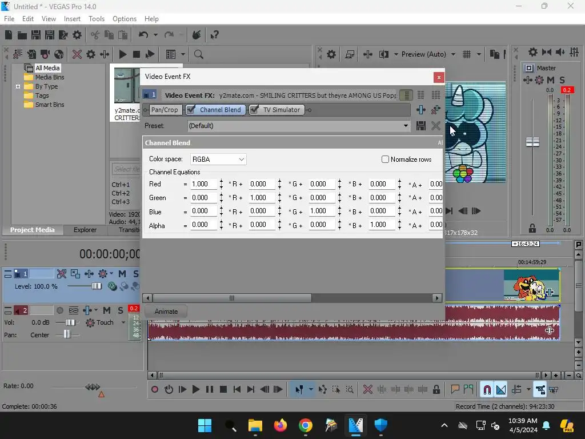This screenshot has width=585, height=439.
Task: Click Record button in transport bar
Action: [155, 390]
